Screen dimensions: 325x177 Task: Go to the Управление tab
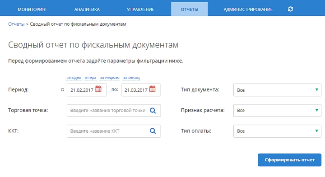point(140,9)
